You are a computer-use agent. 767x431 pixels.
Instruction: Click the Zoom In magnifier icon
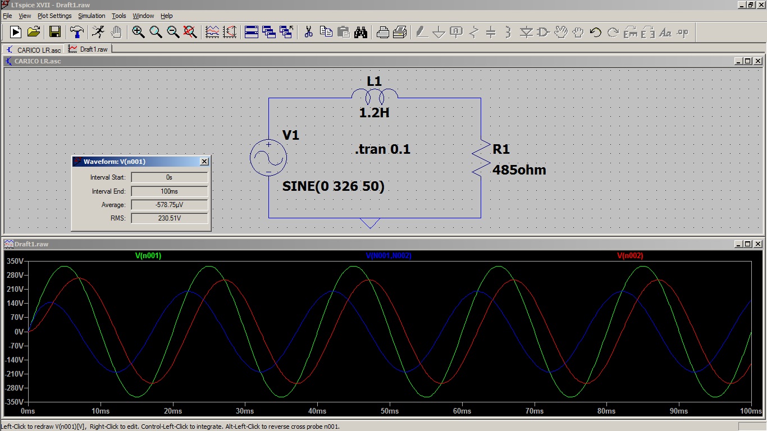(138, 32)
